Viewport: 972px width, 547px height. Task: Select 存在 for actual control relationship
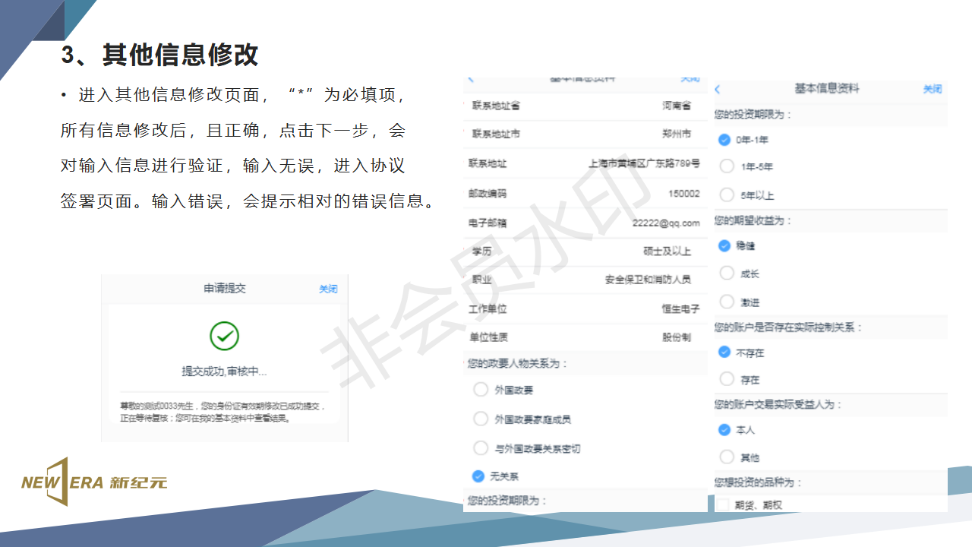727,379
